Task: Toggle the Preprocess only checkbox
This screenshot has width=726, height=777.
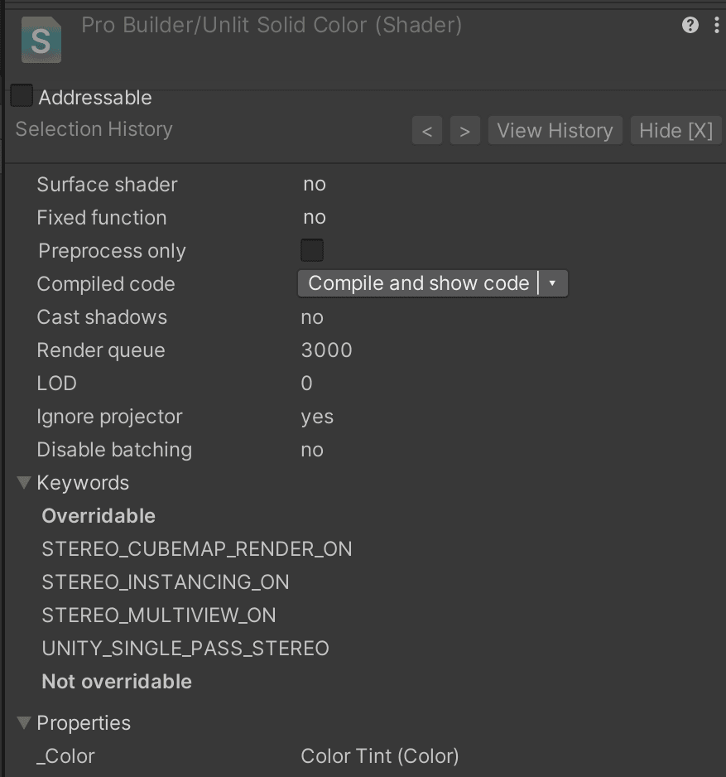Action: 312,250
